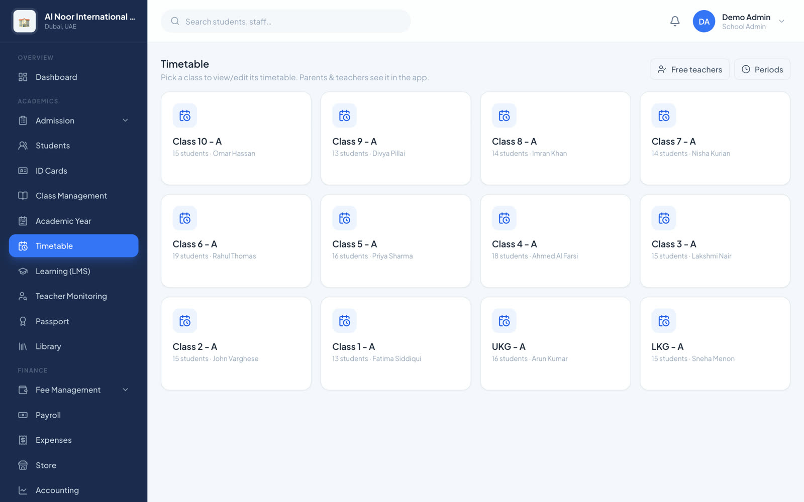Click the Teacher Monitoring icon
This screenshot has width=804, height=502.
coord(23,296)
